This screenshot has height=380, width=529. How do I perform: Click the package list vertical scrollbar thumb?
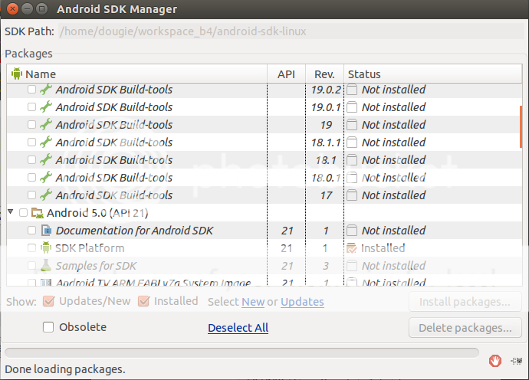[x=521, y=126]
